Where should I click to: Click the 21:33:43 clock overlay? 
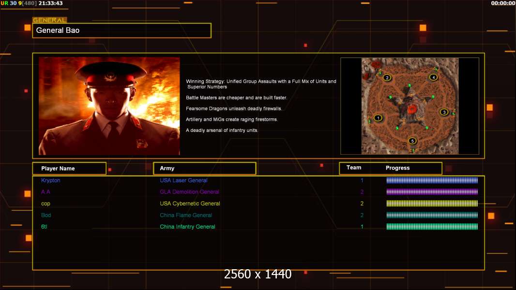[50, 3]
